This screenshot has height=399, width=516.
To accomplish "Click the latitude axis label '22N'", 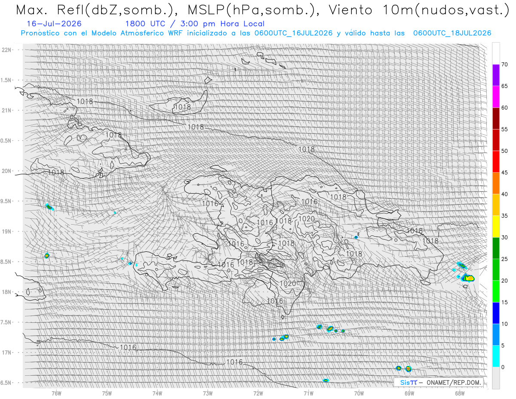I will coord(7,49).
